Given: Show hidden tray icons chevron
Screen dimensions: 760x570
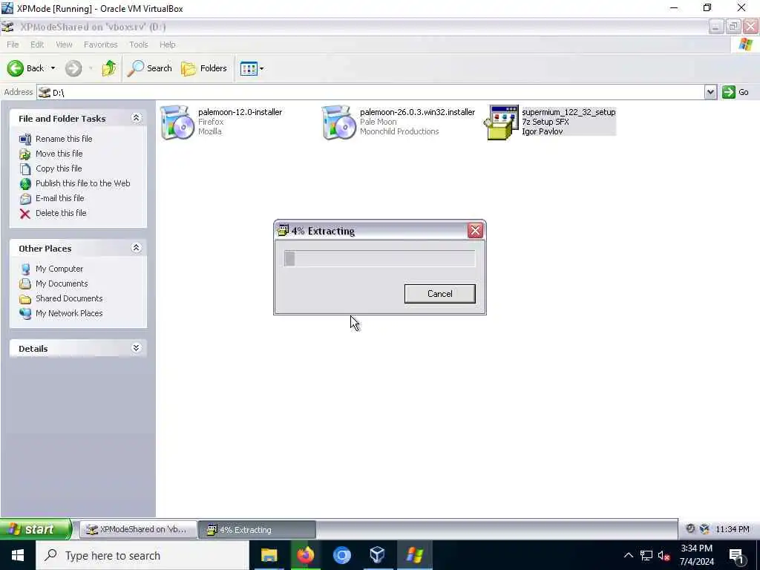Looking at the screenshot, I should pos(628,555).
